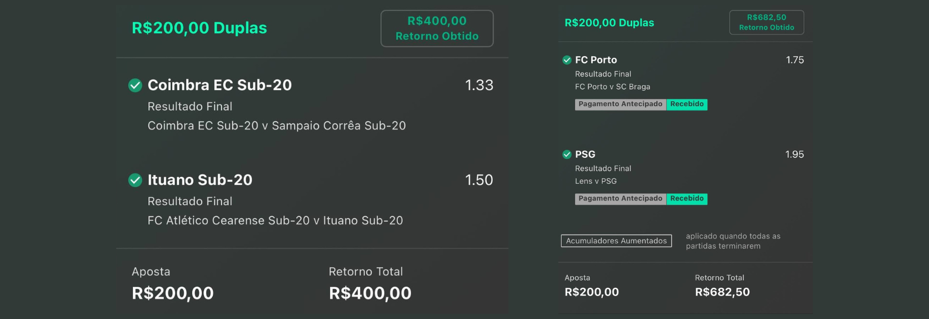Image resolution: width=929 pixels, height=319 pixels.
Task: Click the Retorno Total R$682,50 amount
Action: pos(722,292)
